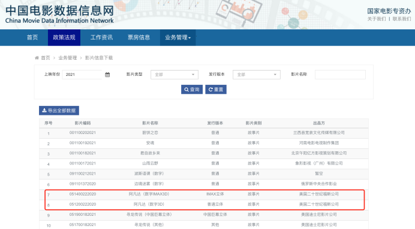Screen dimensions: 415x229
Task: Open the 票房信息 tab
Action: [x=139, y=38]
